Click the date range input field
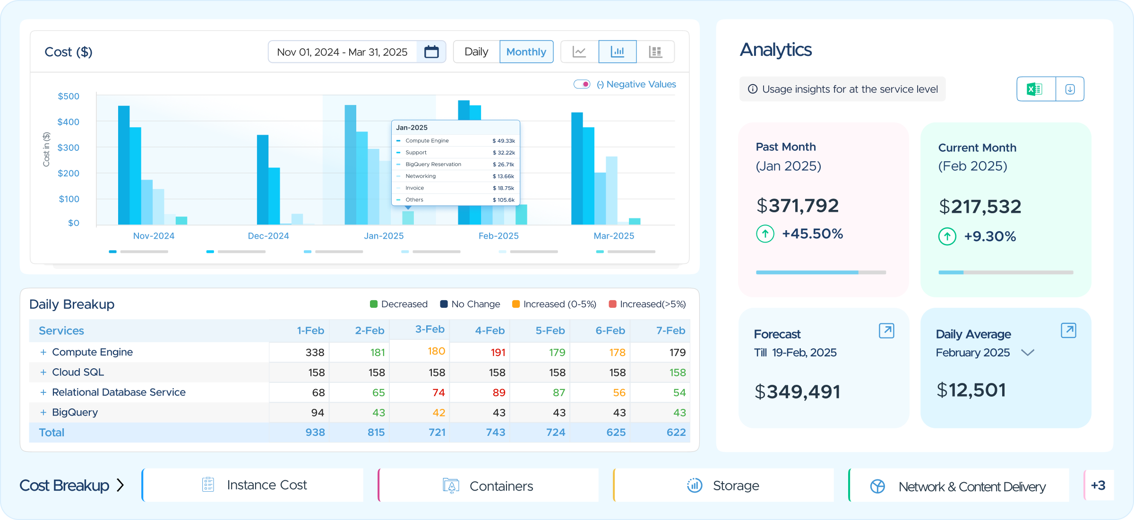The height and width of the screenshot is (520, 1134). (343, 52)
